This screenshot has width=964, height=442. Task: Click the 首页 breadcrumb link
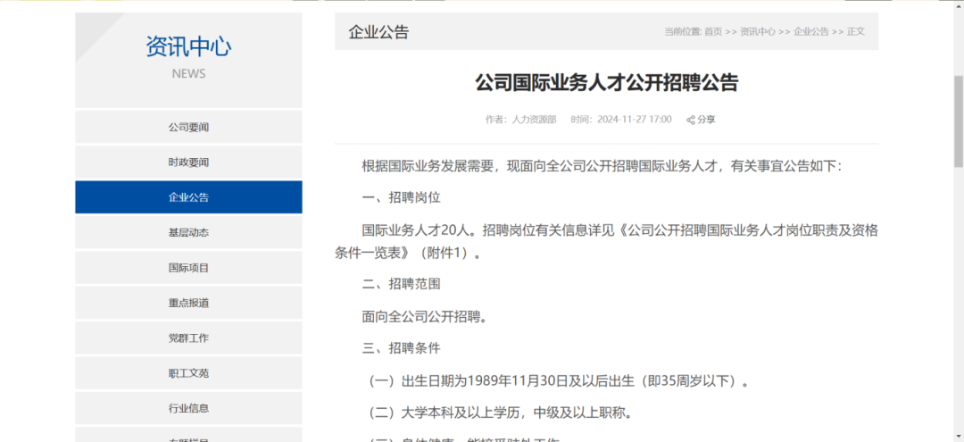point(713,32)
